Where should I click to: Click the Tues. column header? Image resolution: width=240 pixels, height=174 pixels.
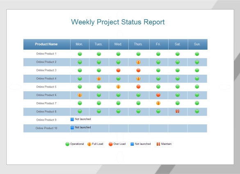coord(99,44)
